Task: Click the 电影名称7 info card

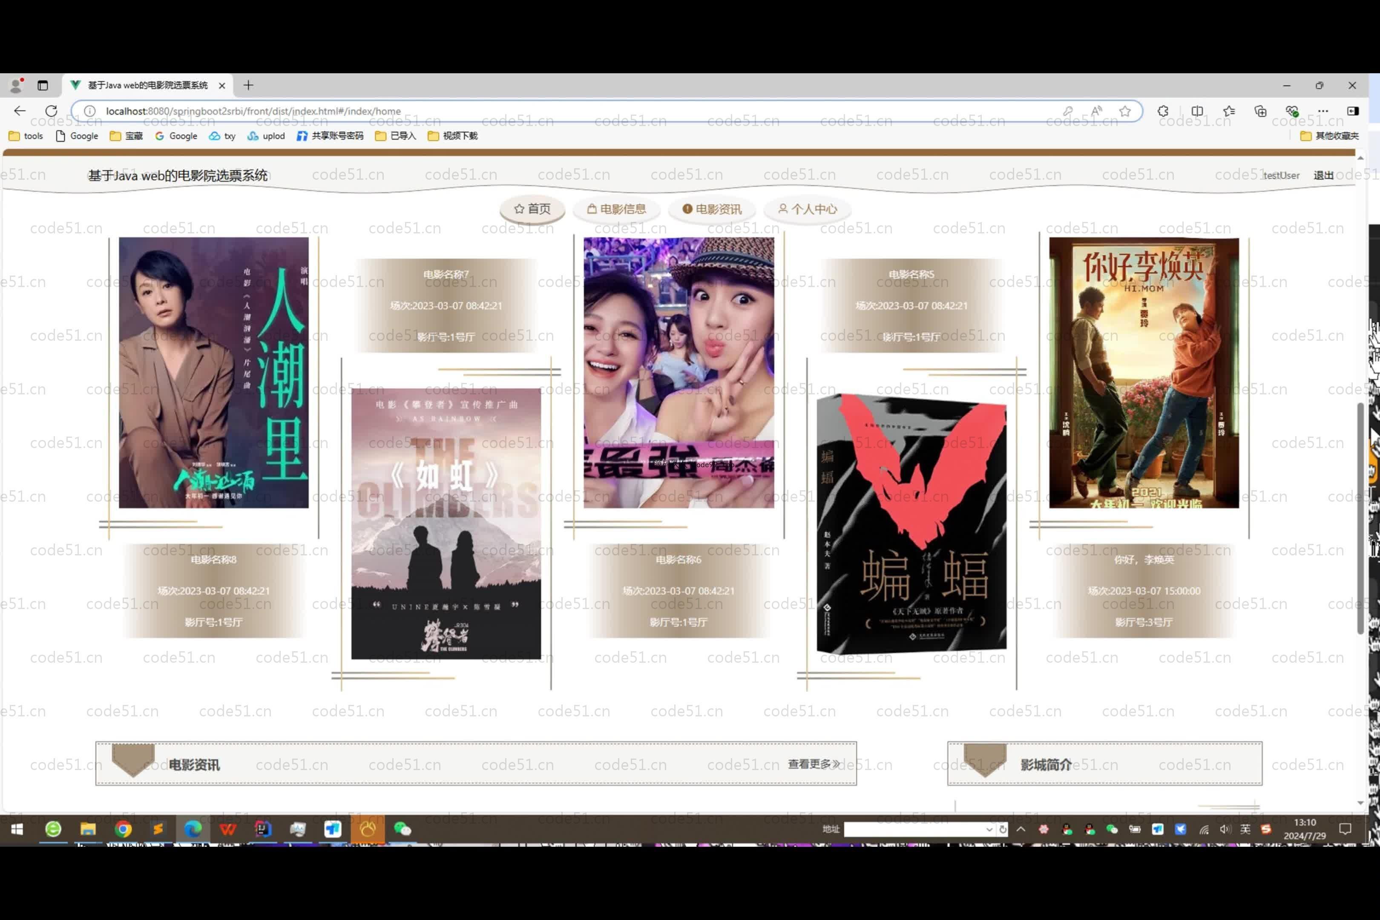Action: click(446, 306)
